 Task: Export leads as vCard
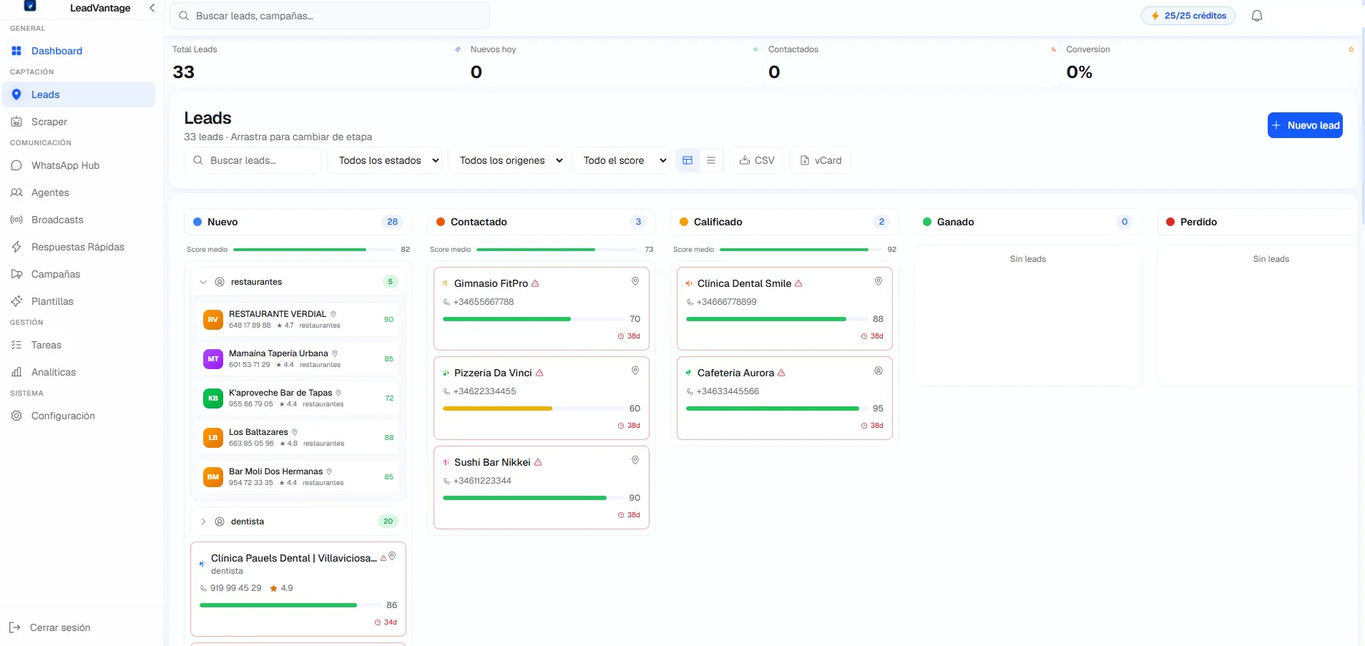821,160
